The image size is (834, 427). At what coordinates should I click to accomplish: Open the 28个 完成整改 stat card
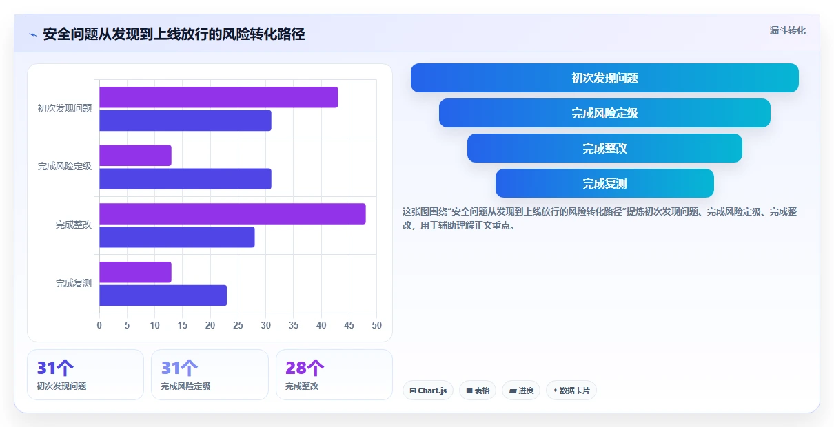click(x=334, y=375)
